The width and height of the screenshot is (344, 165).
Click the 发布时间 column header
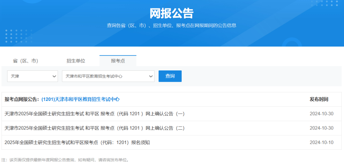point(319,99)
